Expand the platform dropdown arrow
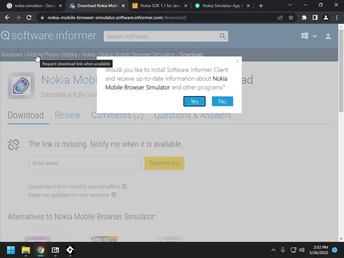The image size is (344, 258). pyautogui.click(x=314, y=36)
